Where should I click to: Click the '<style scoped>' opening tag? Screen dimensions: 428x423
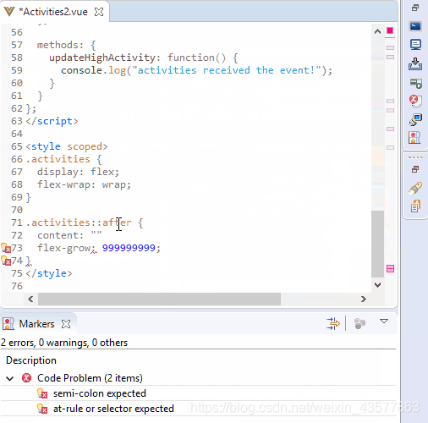pyautogui.click(x=67, y=146)
